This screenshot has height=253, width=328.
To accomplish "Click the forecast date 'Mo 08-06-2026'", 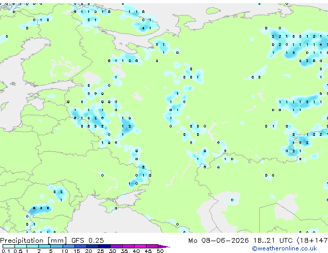I will tap(218, 241).
